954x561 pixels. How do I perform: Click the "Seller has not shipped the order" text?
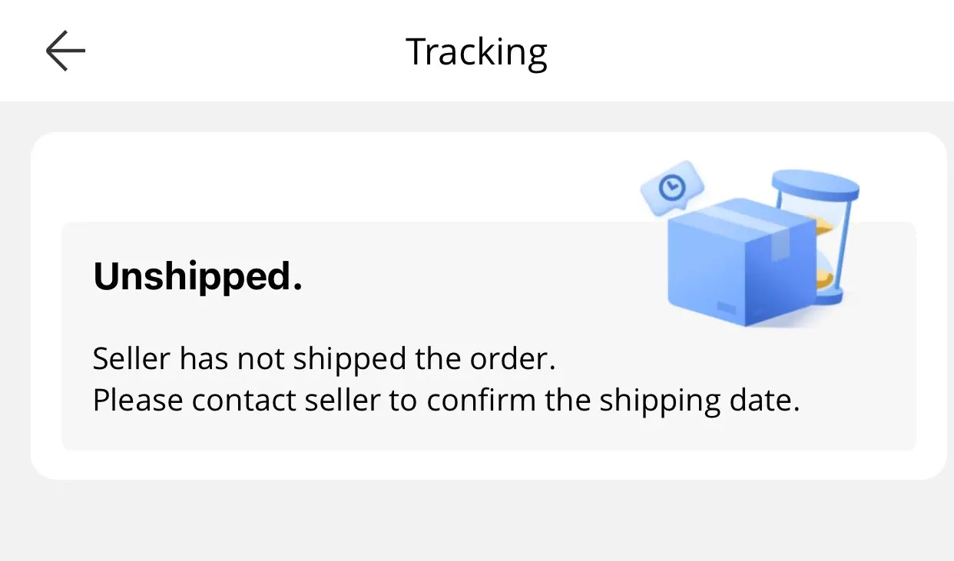pyautogui.click(x=323, y=358)
